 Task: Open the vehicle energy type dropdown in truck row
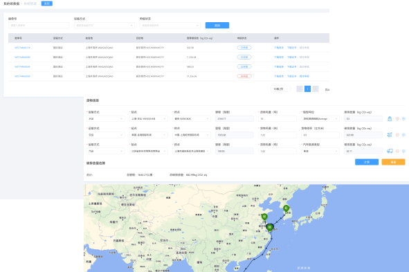320,151
